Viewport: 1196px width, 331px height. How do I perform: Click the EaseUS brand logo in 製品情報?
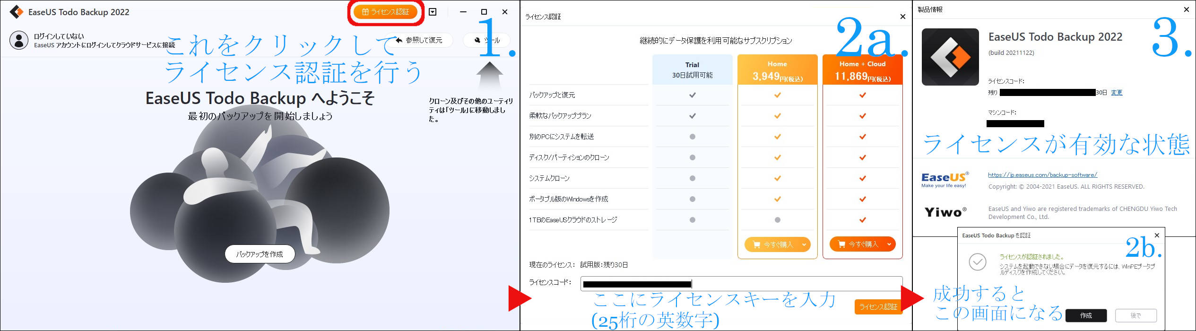tap(945, 179)
